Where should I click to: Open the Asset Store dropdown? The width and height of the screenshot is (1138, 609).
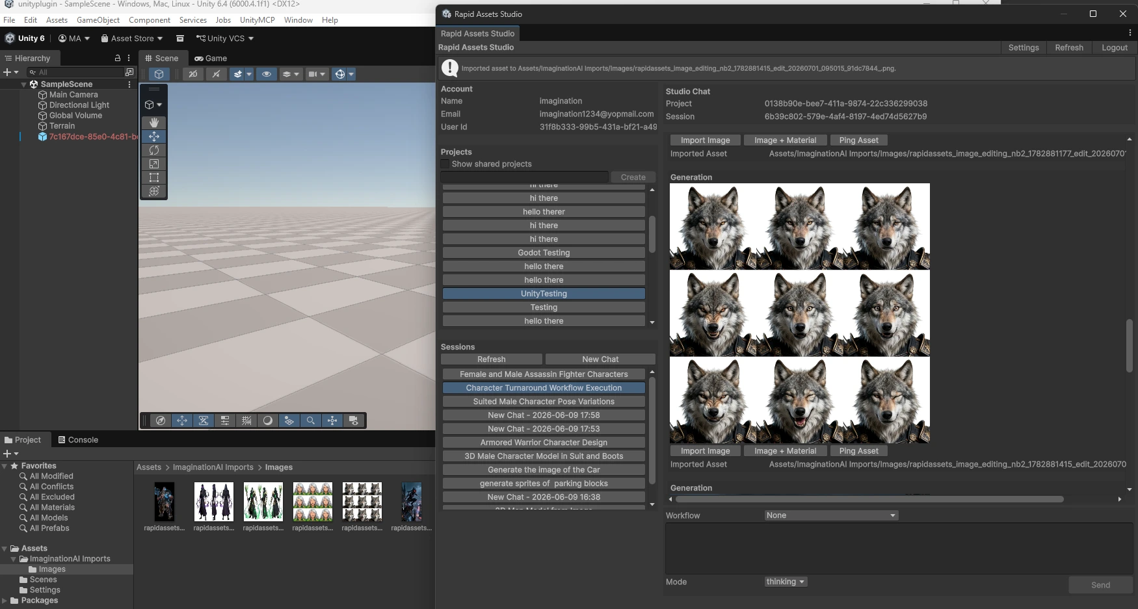132,38
